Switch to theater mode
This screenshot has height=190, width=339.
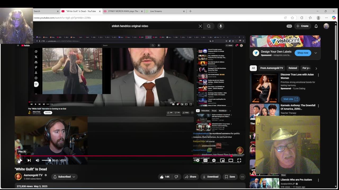231,160
